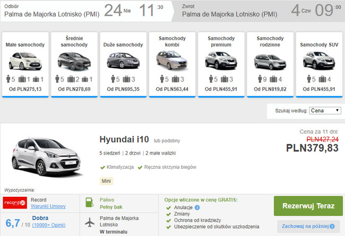Click the green checkmark beside Zmiany
This screenshot has height=236, width=345.
click(169, 214)
